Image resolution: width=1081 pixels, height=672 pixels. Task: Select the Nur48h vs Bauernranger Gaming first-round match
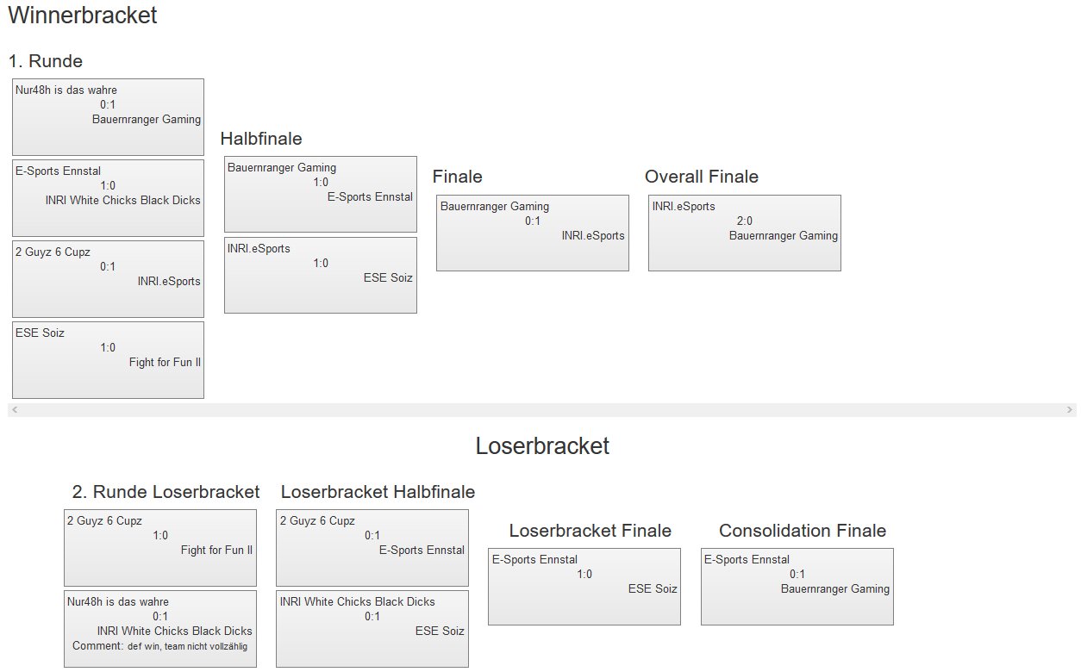point(108,117)
